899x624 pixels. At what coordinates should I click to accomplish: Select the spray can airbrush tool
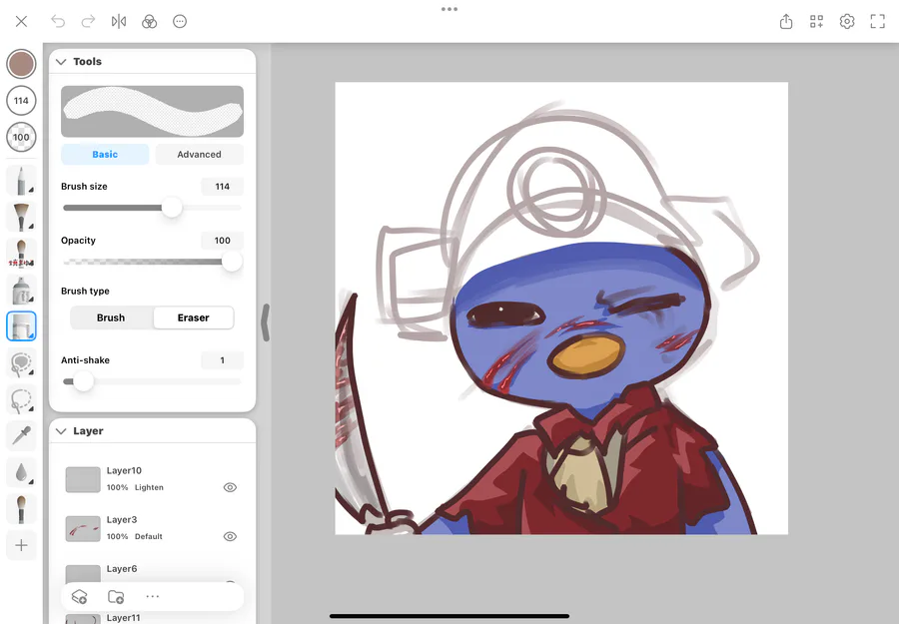[x=21, y=290]
